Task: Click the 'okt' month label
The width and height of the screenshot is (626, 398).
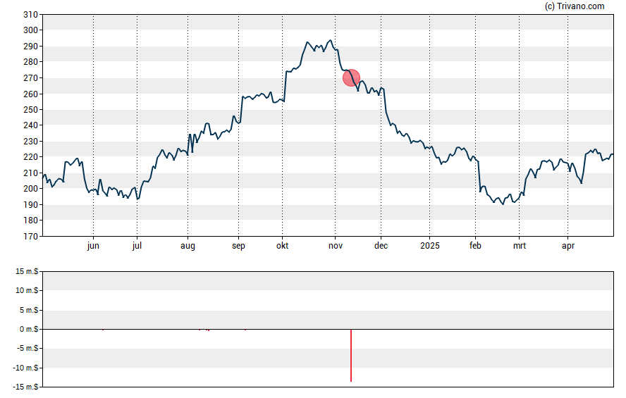Action: (x=282, y=246)
